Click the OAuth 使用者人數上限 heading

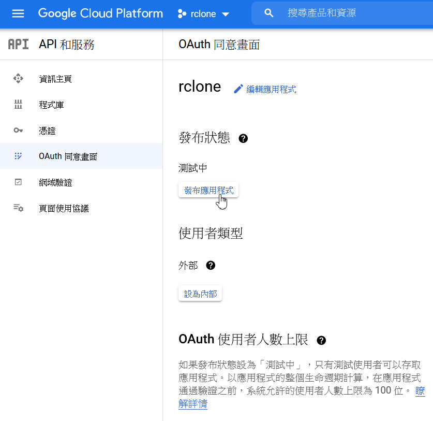[243, 339]
